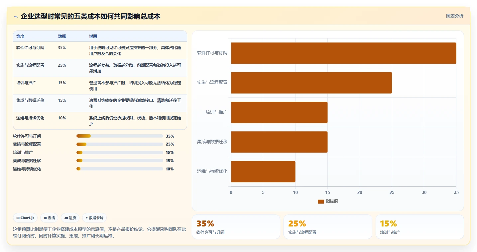Click the description starting 遗留系统较多的企业
The height and width of the screenshot is (252, 477).
[x=135, y=103]
